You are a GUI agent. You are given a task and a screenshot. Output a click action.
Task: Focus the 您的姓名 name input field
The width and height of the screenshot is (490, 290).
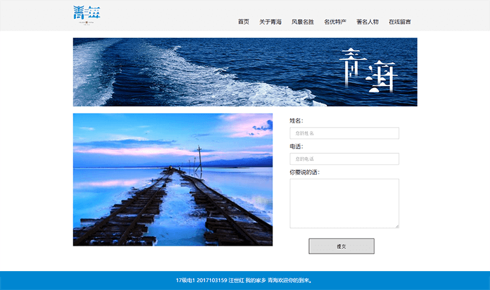344,134
